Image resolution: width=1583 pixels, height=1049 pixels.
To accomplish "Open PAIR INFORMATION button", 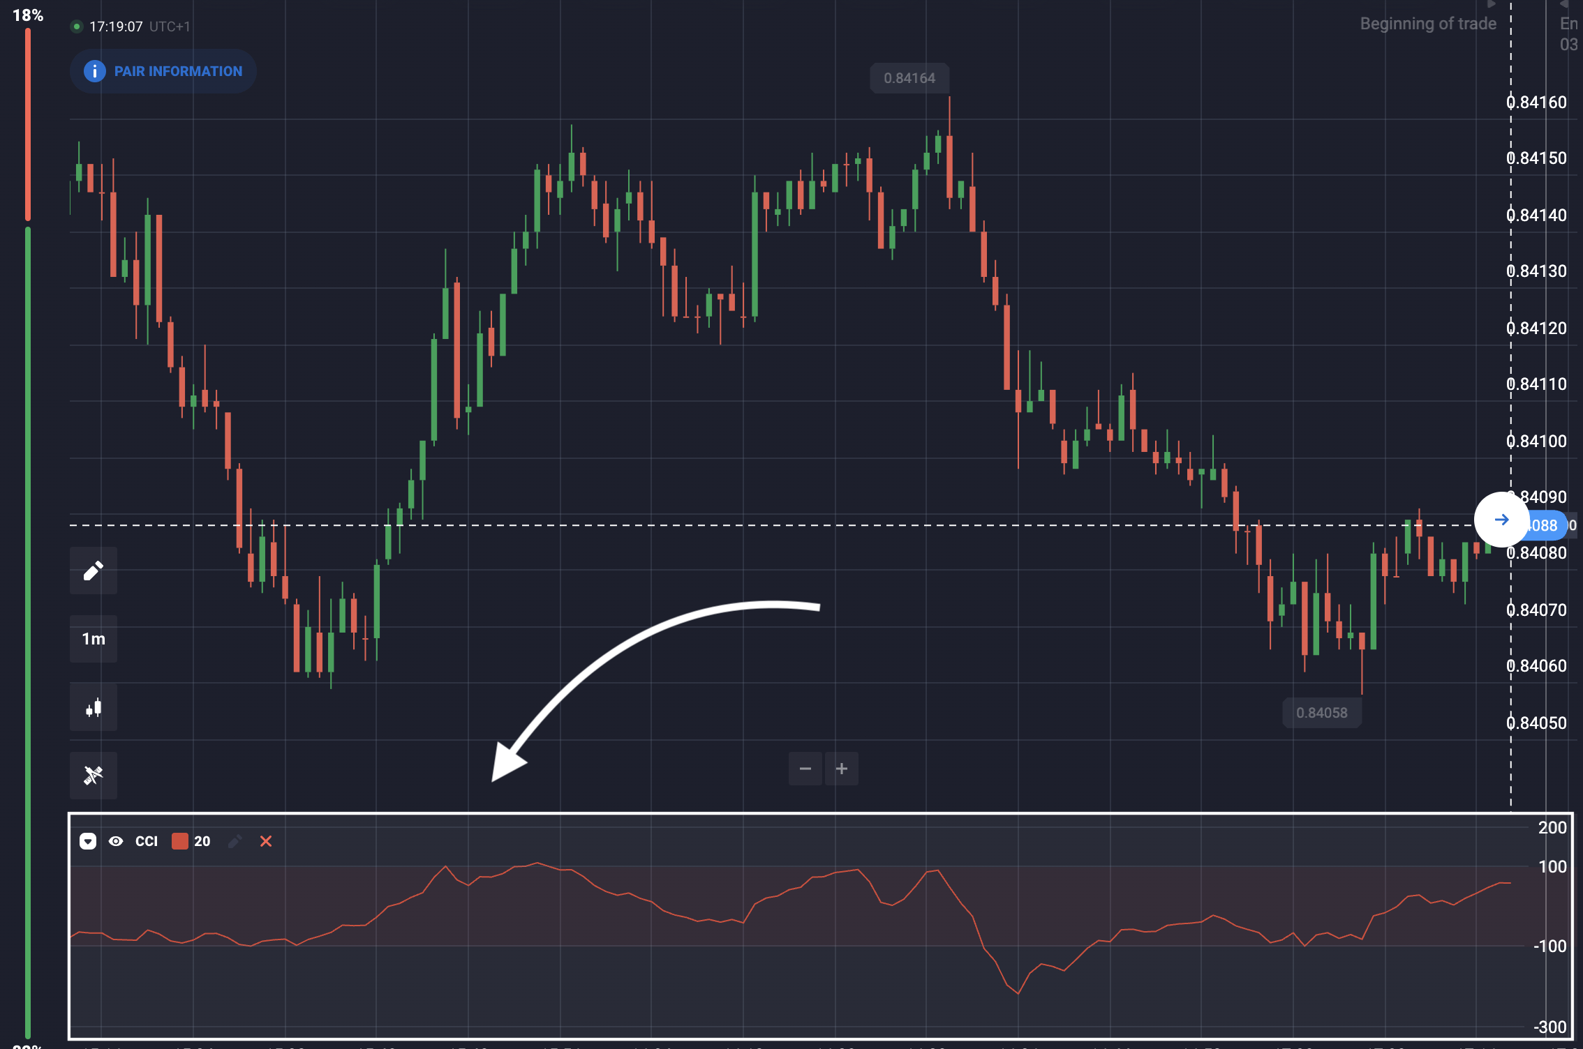I will click(163, 71).
